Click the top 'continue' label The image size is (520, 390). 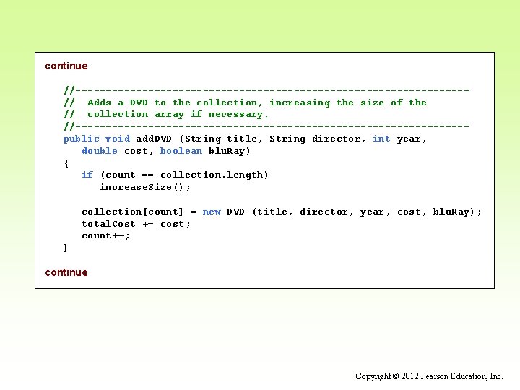[66, 66]
